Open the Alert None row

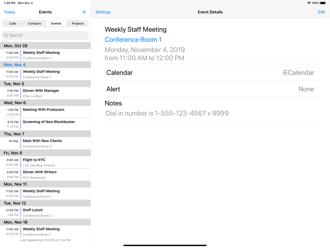pyautogui.click(x=211, y=89)
